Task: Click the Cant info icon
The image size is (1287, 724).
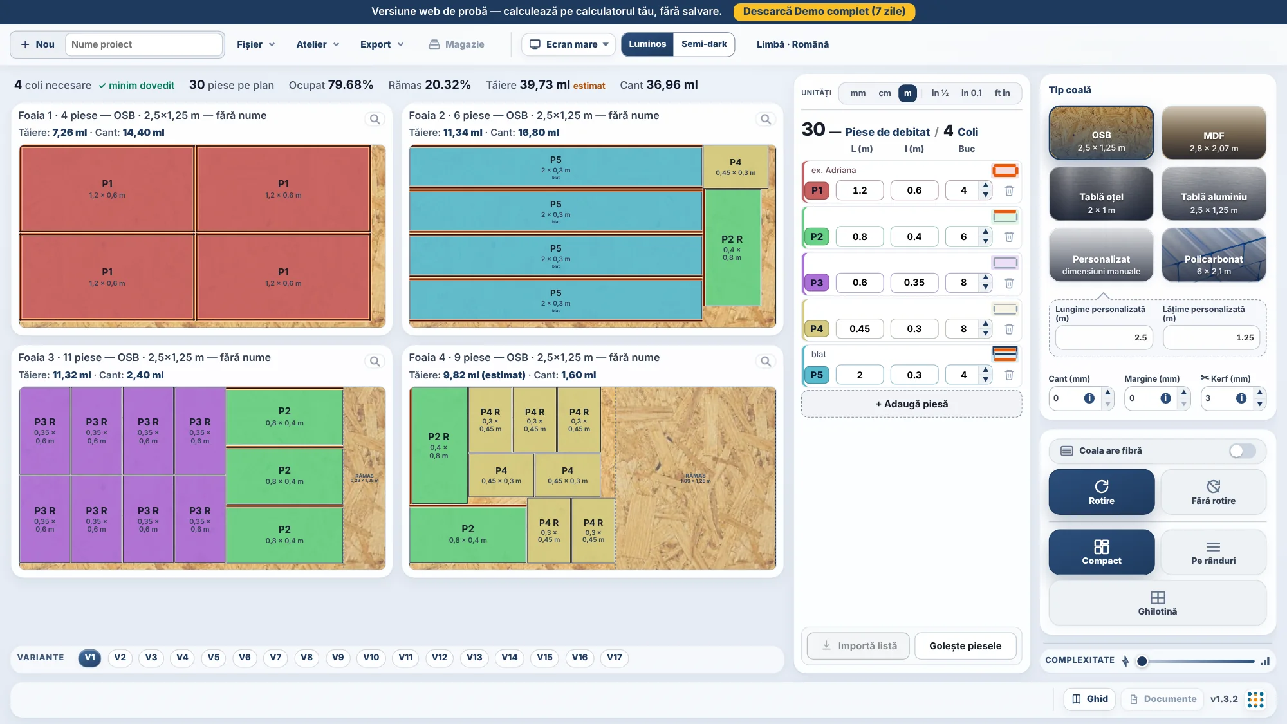Action: click(x=1089, y=398)
